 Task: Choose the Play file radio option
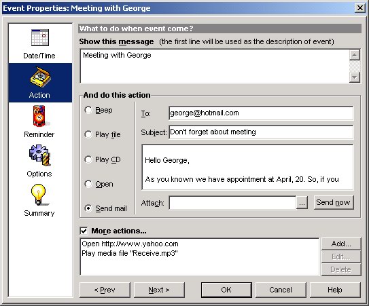coord(88,134)
